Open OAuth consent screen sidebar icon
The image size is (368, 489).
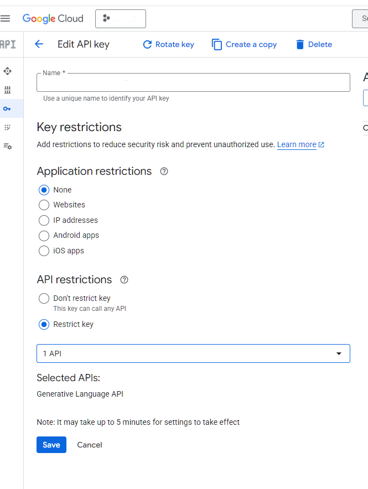7,128
